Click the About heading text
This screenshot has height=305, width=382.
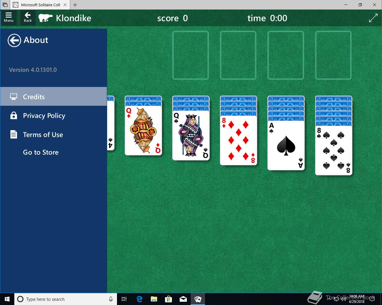click(36, 40)
